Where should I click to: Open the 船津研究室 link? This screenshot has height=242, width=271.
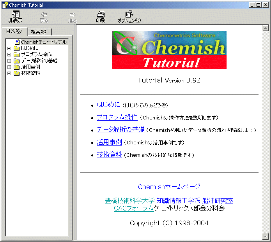tap(218, 201)
